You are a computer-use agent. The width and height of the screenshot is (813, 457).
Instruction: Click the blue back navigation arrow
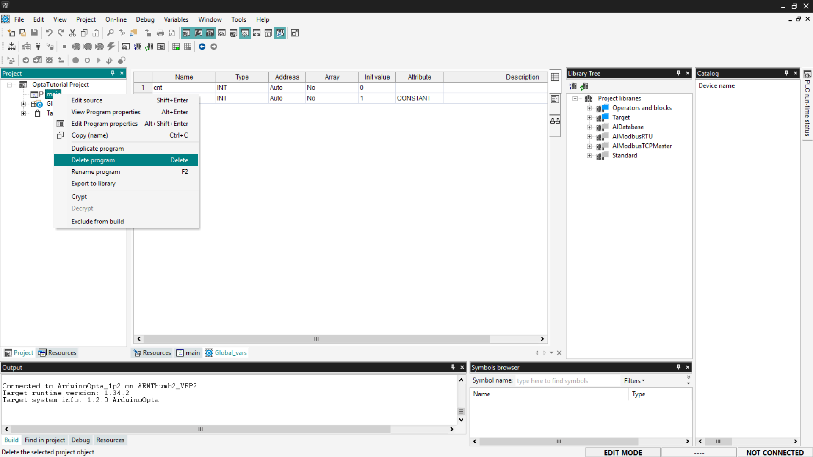pyautogui.click(x=202, y=47)
